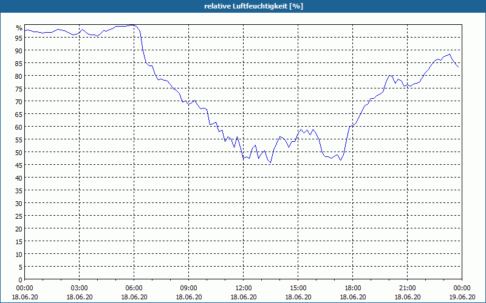
Task: Click the humidity curve peak near 06:00
Action: (132, 25)
